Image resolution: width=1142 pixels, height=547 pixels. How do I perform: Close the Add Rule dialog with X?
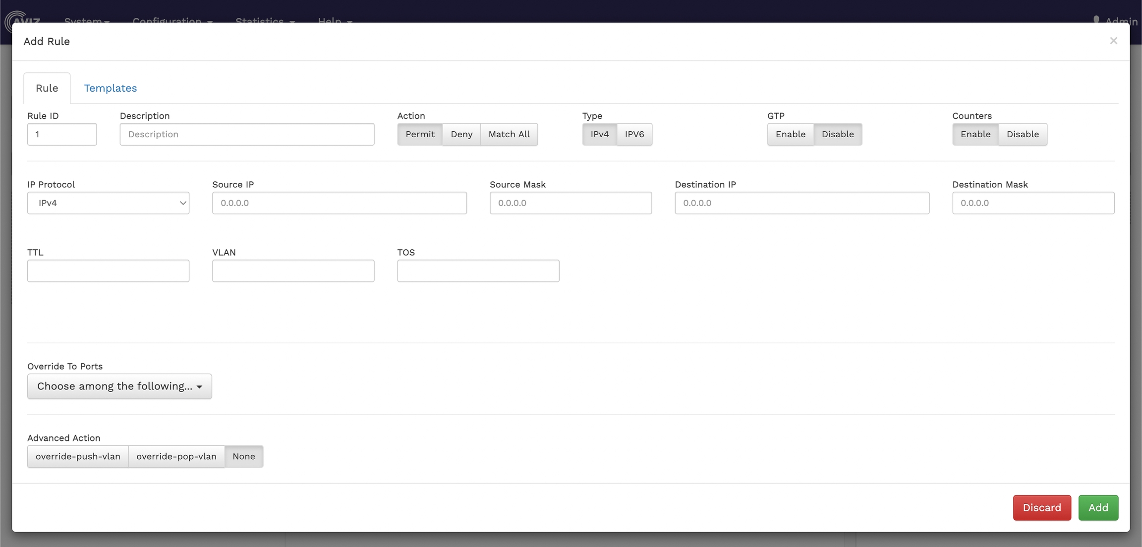tap(1113, 41)
